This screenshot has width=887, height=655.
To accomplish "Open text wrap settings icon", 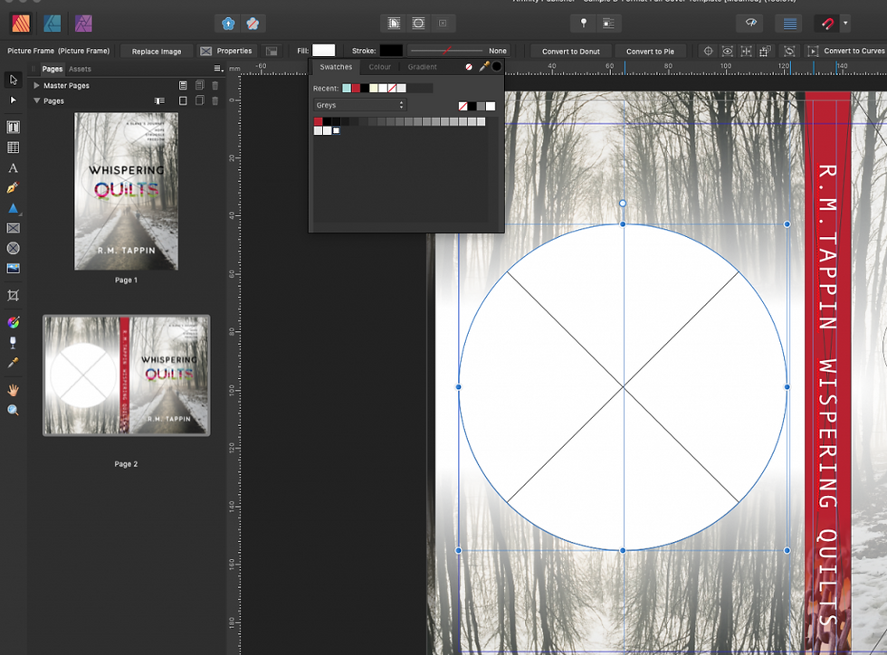I will pos(395,24).
